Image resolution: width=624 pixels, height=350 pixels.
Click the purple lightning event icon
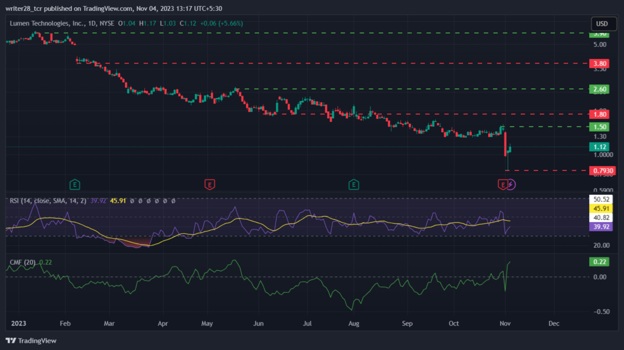coord(511,184)
